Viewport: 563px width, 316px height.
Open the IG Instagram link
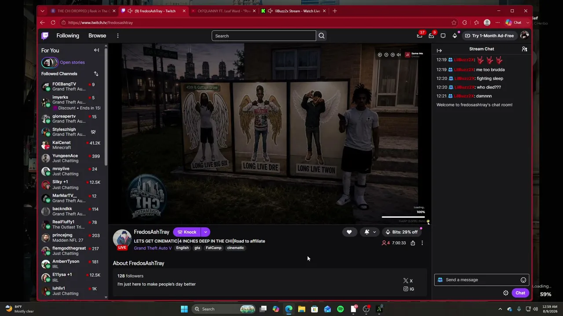pyautogui.click(x=409, y=289)
